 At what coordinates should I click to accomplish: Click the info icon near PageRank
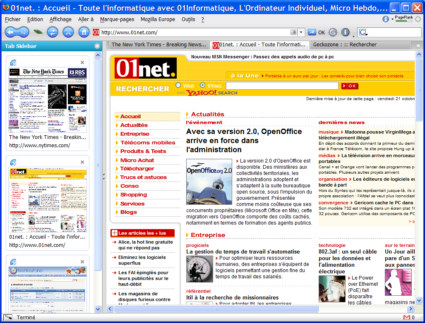coord(385,19)
